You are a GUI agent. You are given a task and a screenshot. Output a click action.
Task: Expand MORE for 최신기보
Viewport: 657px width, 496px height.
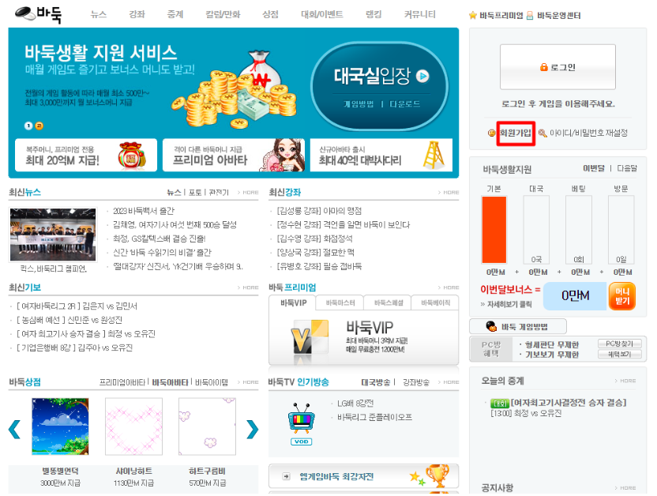(x=248, y=287)
